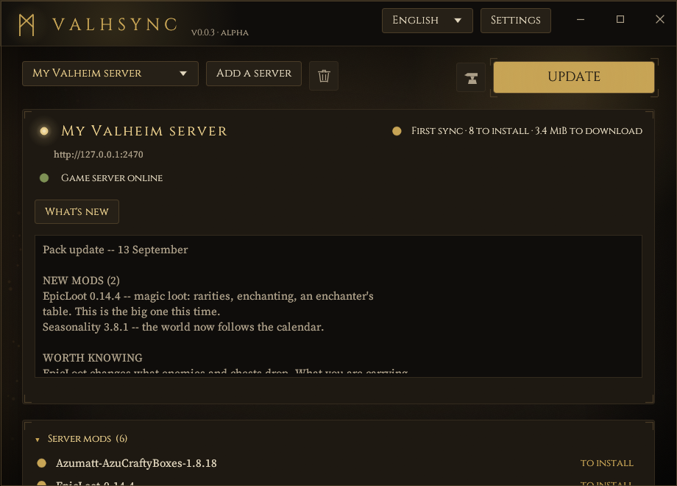Viewport: 677px width, 486px height.
Task: Click 'To install' label for AzuCraftyBoxes
Action: pos(606,463)
